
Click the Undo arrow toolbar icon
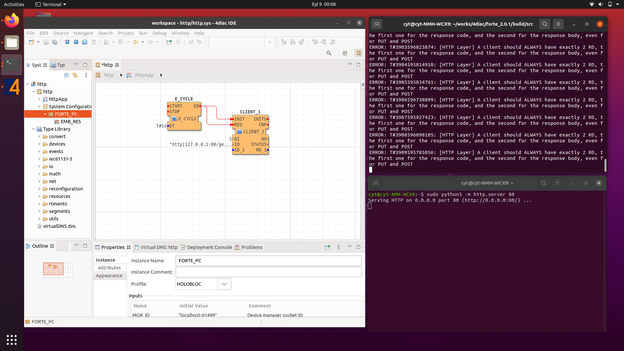click(x=191, y=42)
